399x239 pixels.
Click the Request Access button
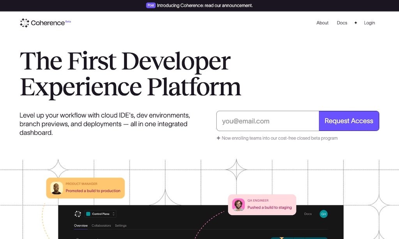(x=349, y=121)
